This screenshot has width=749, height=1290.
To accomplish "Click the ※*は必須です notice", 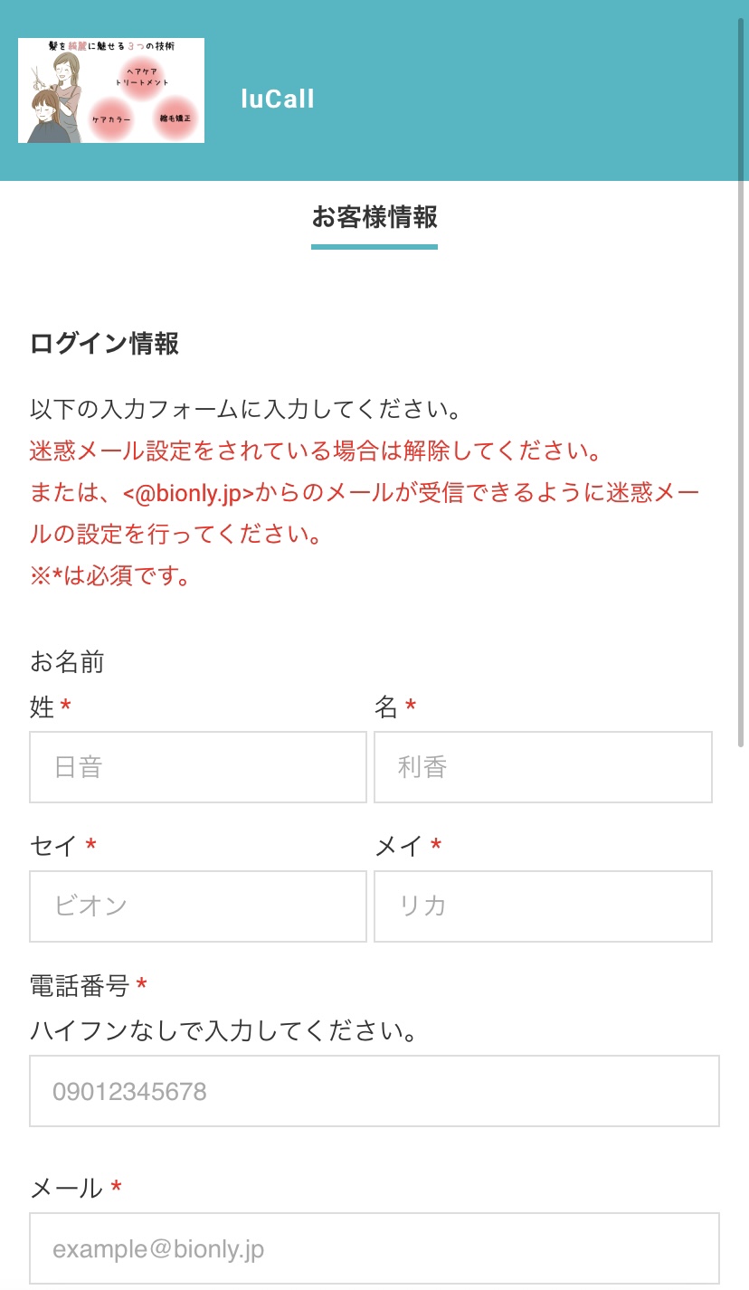I will click(110, 575).
